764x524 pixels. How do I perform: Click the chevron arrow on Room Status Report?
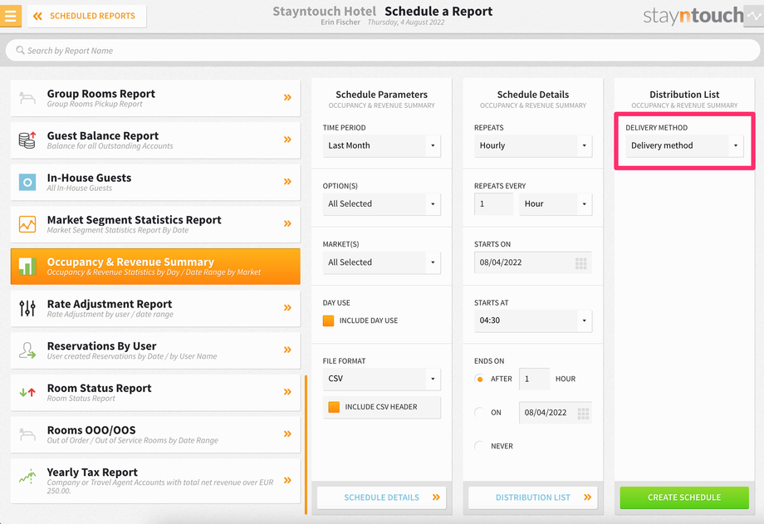point(287,392)
